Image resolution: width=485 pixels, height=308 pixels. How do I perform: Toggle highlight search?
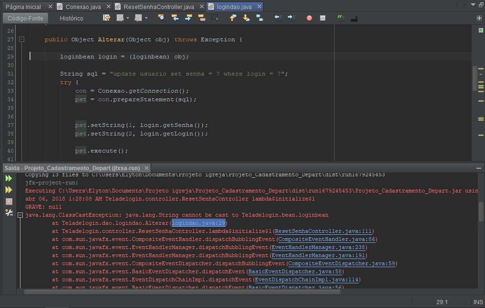tap(202, 18)
